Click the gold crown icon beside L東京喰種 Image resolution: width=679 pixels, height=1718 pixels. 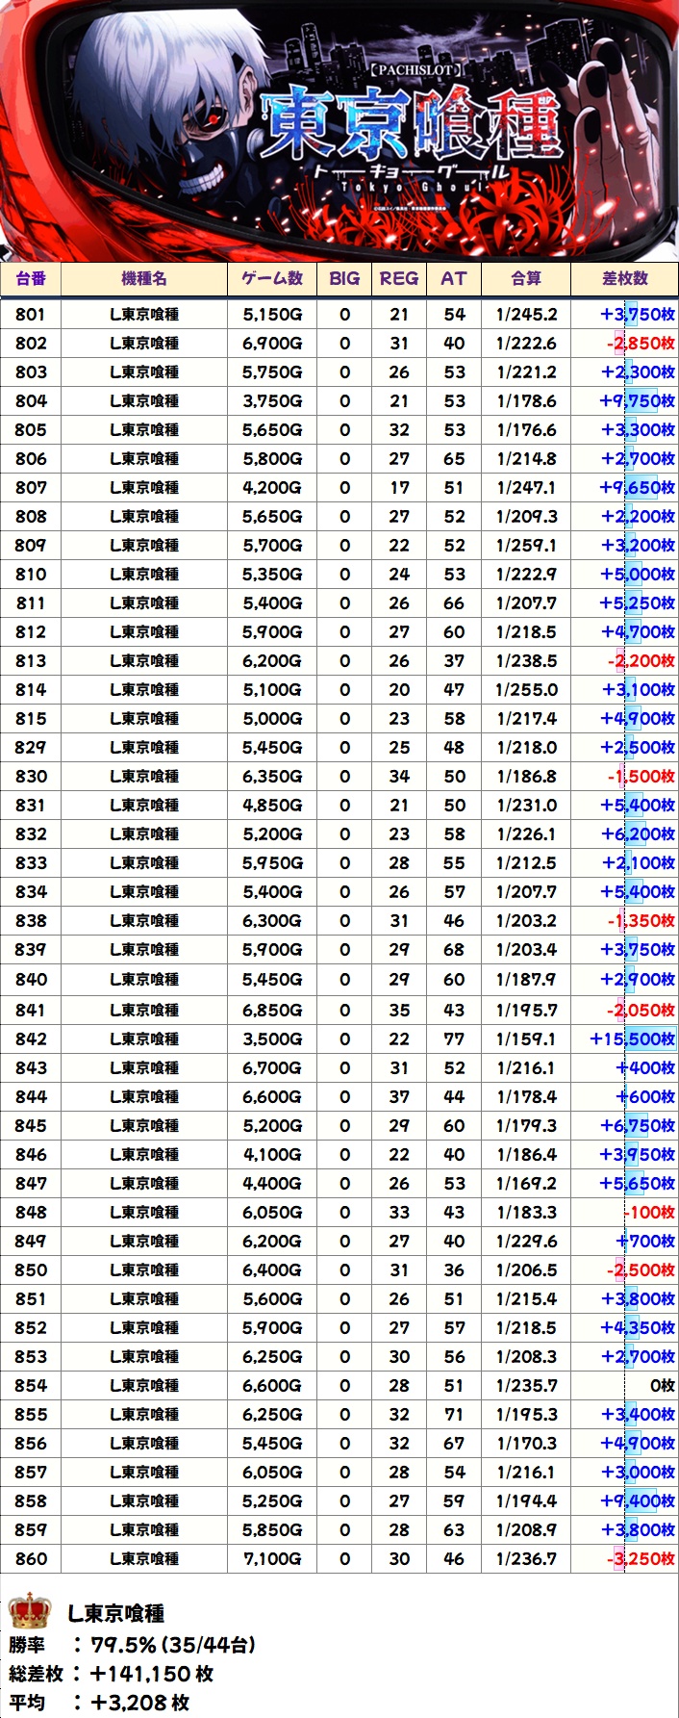(29, 1612)
